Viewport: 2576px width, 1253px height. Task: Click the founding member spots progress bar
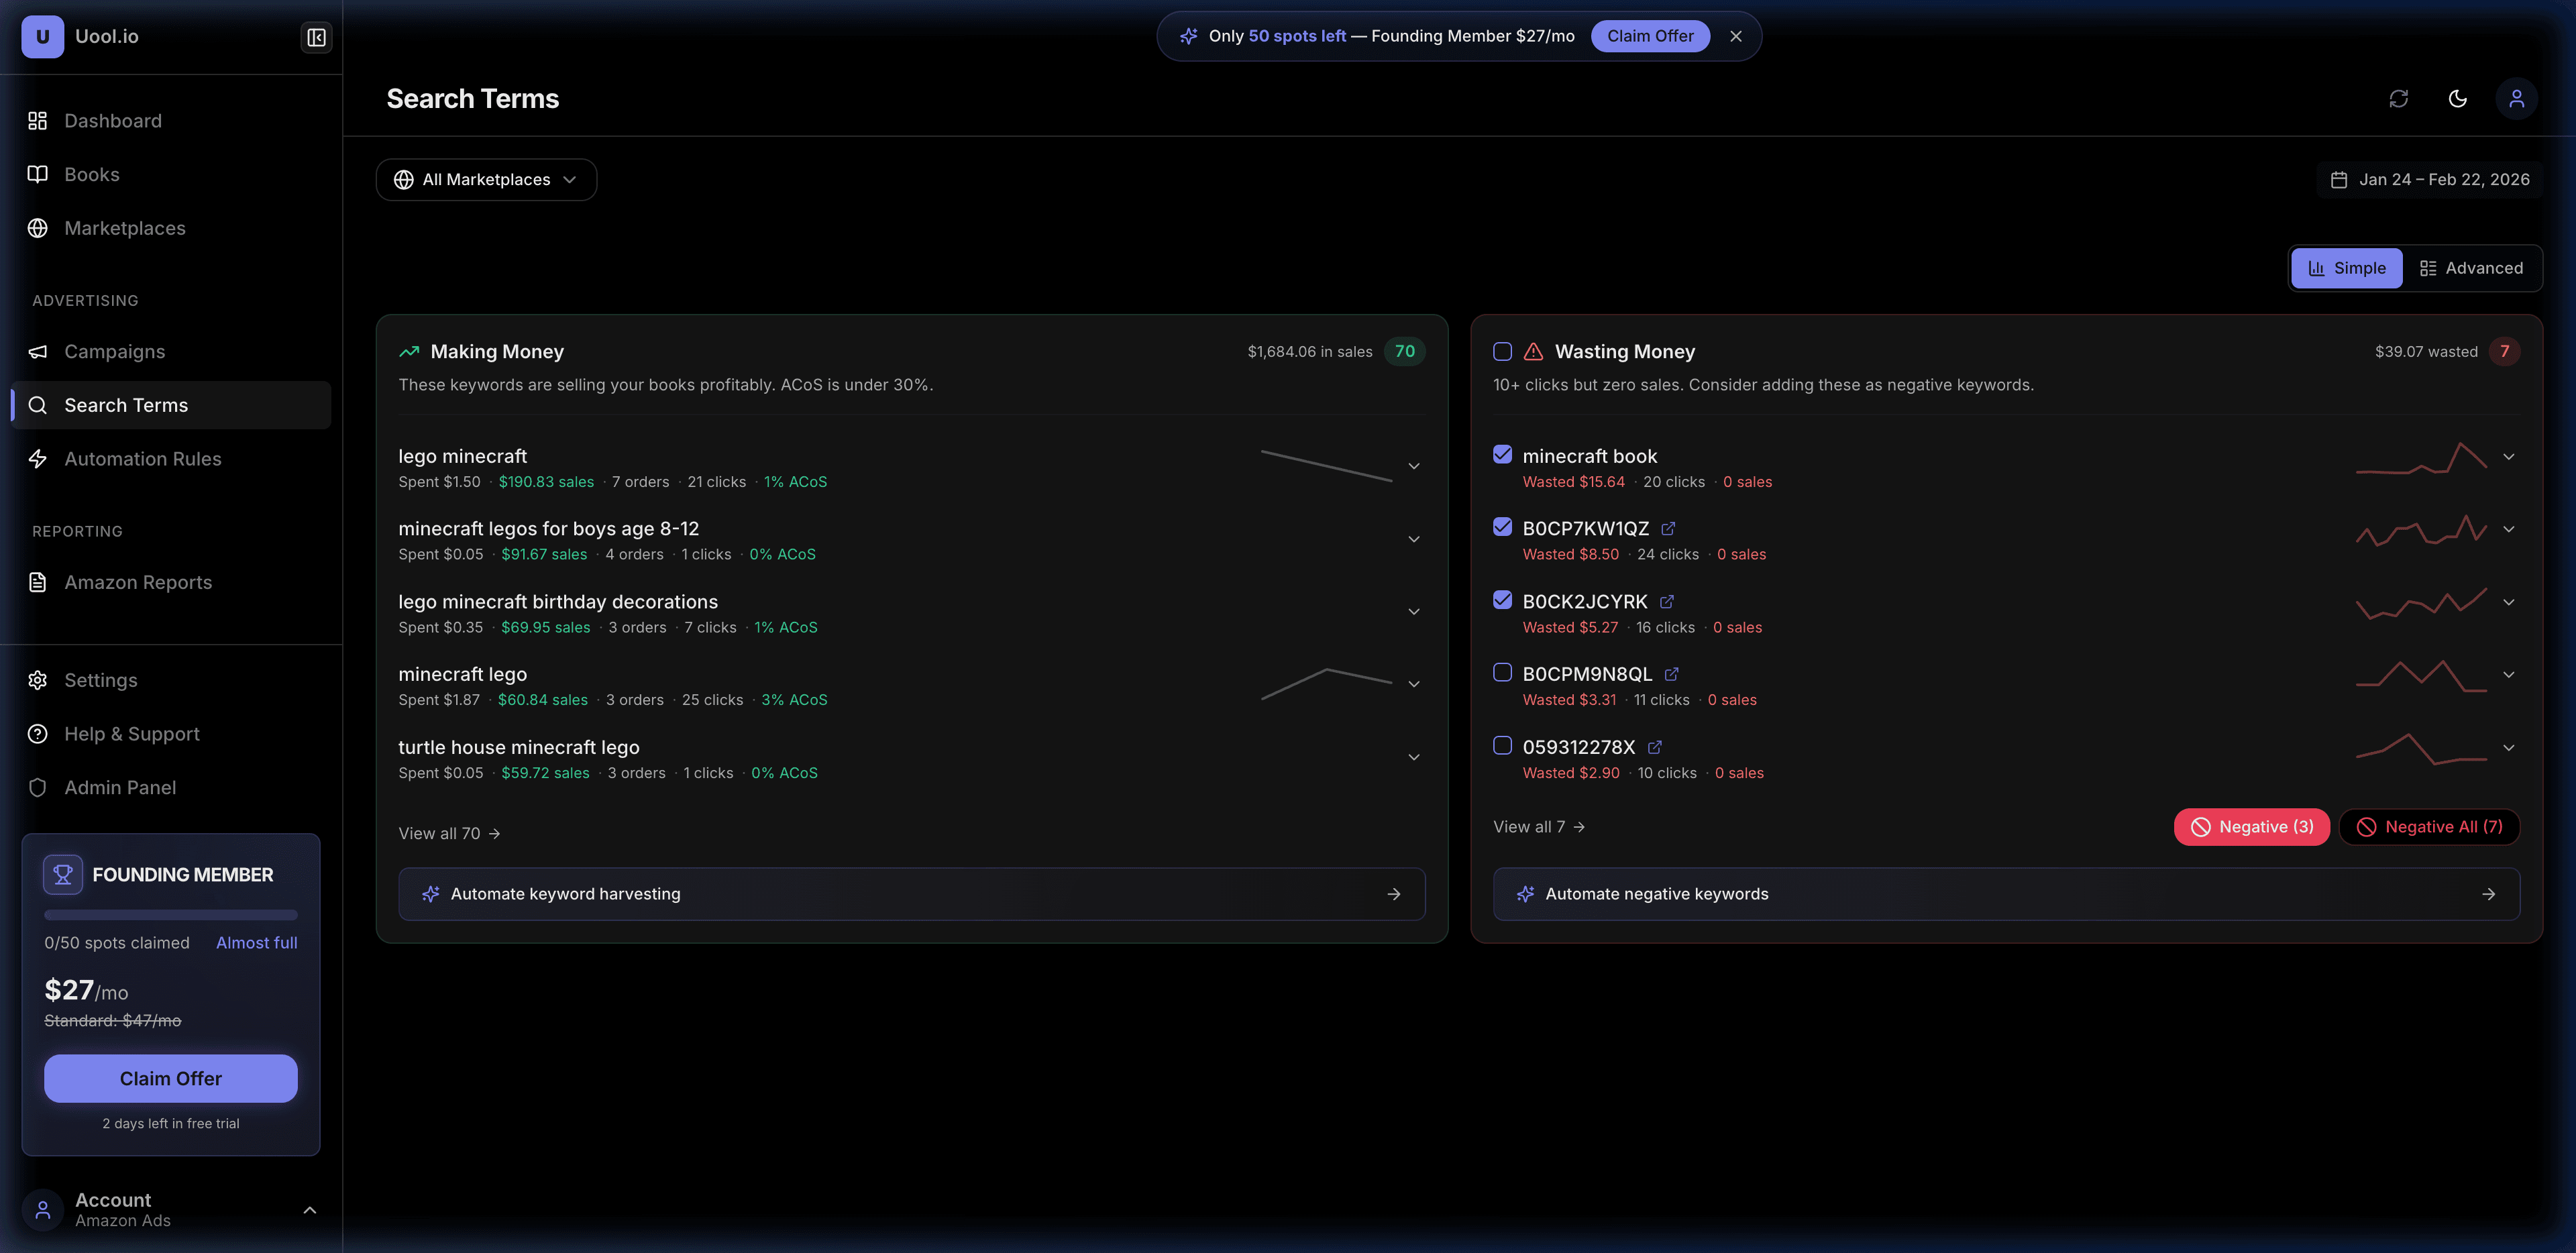pos(170,915)
